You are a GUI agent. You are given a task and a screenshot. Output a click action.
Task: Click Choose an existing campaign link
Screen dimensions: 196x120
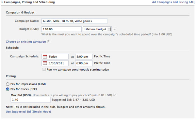26,42
